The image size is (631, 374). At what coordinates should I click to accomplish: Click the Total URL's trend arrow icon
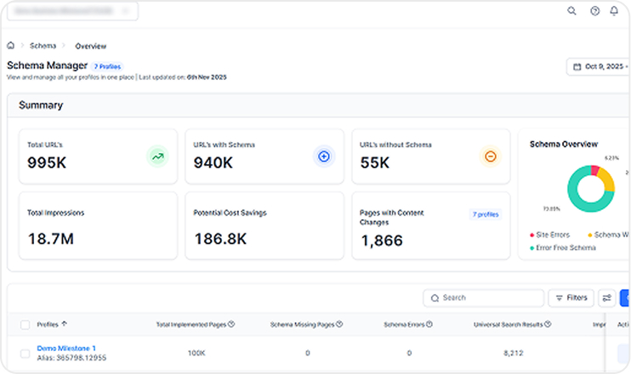coord(156,156)
